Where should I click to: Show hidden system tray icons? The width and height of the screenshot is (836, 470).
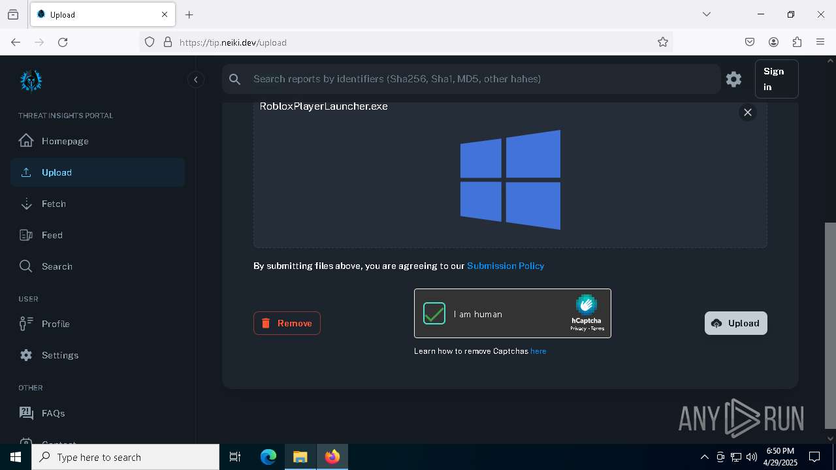(704, 457)
